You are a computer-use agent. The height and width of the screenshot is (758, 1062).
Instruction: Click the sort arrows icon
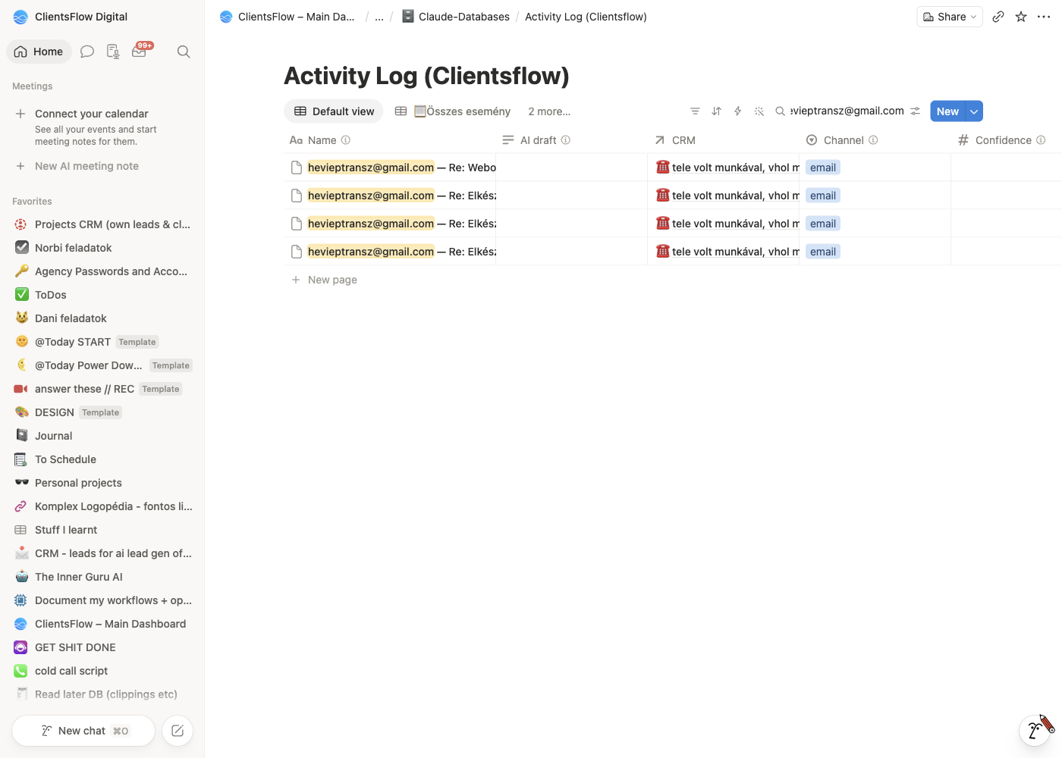point(716,111)
